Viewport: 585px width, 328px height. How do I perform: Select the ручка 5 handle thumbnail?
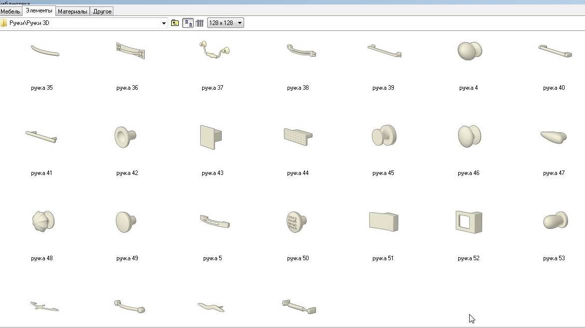(215, 221)
